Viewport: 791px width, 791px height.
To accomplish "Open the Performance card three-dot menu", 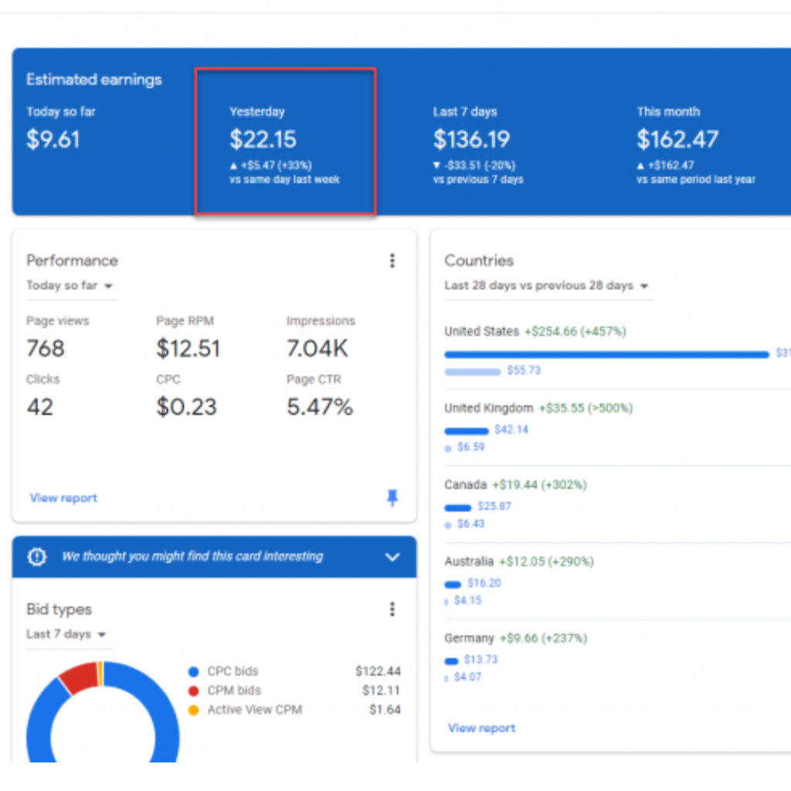I will (x=392, y=261).
